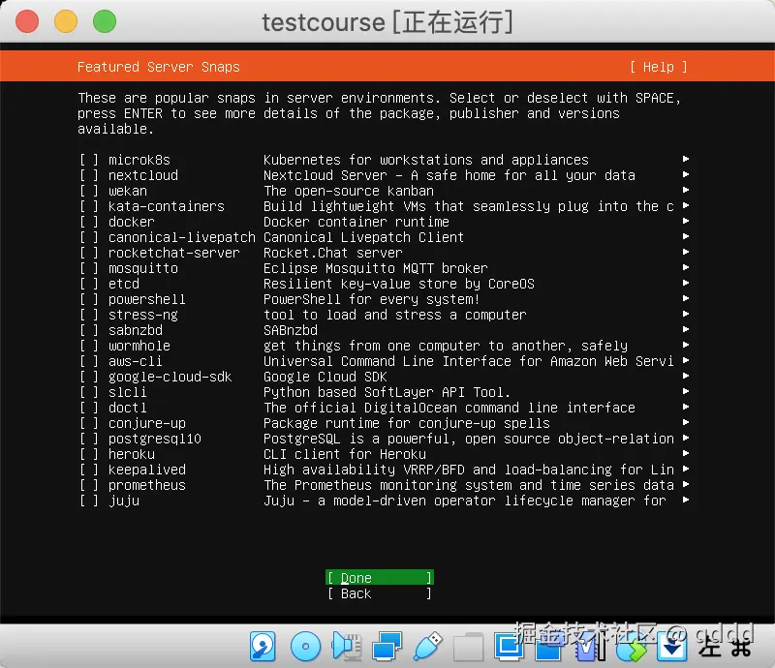Screen dimensions: 775x668
Task: Select the microk8s snap checkbox
Action: [x=89, y=160]
